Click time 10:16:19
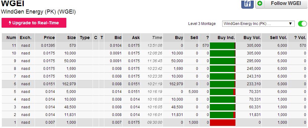Viewport: 308px width, 128px height. [x=155, y=92]
